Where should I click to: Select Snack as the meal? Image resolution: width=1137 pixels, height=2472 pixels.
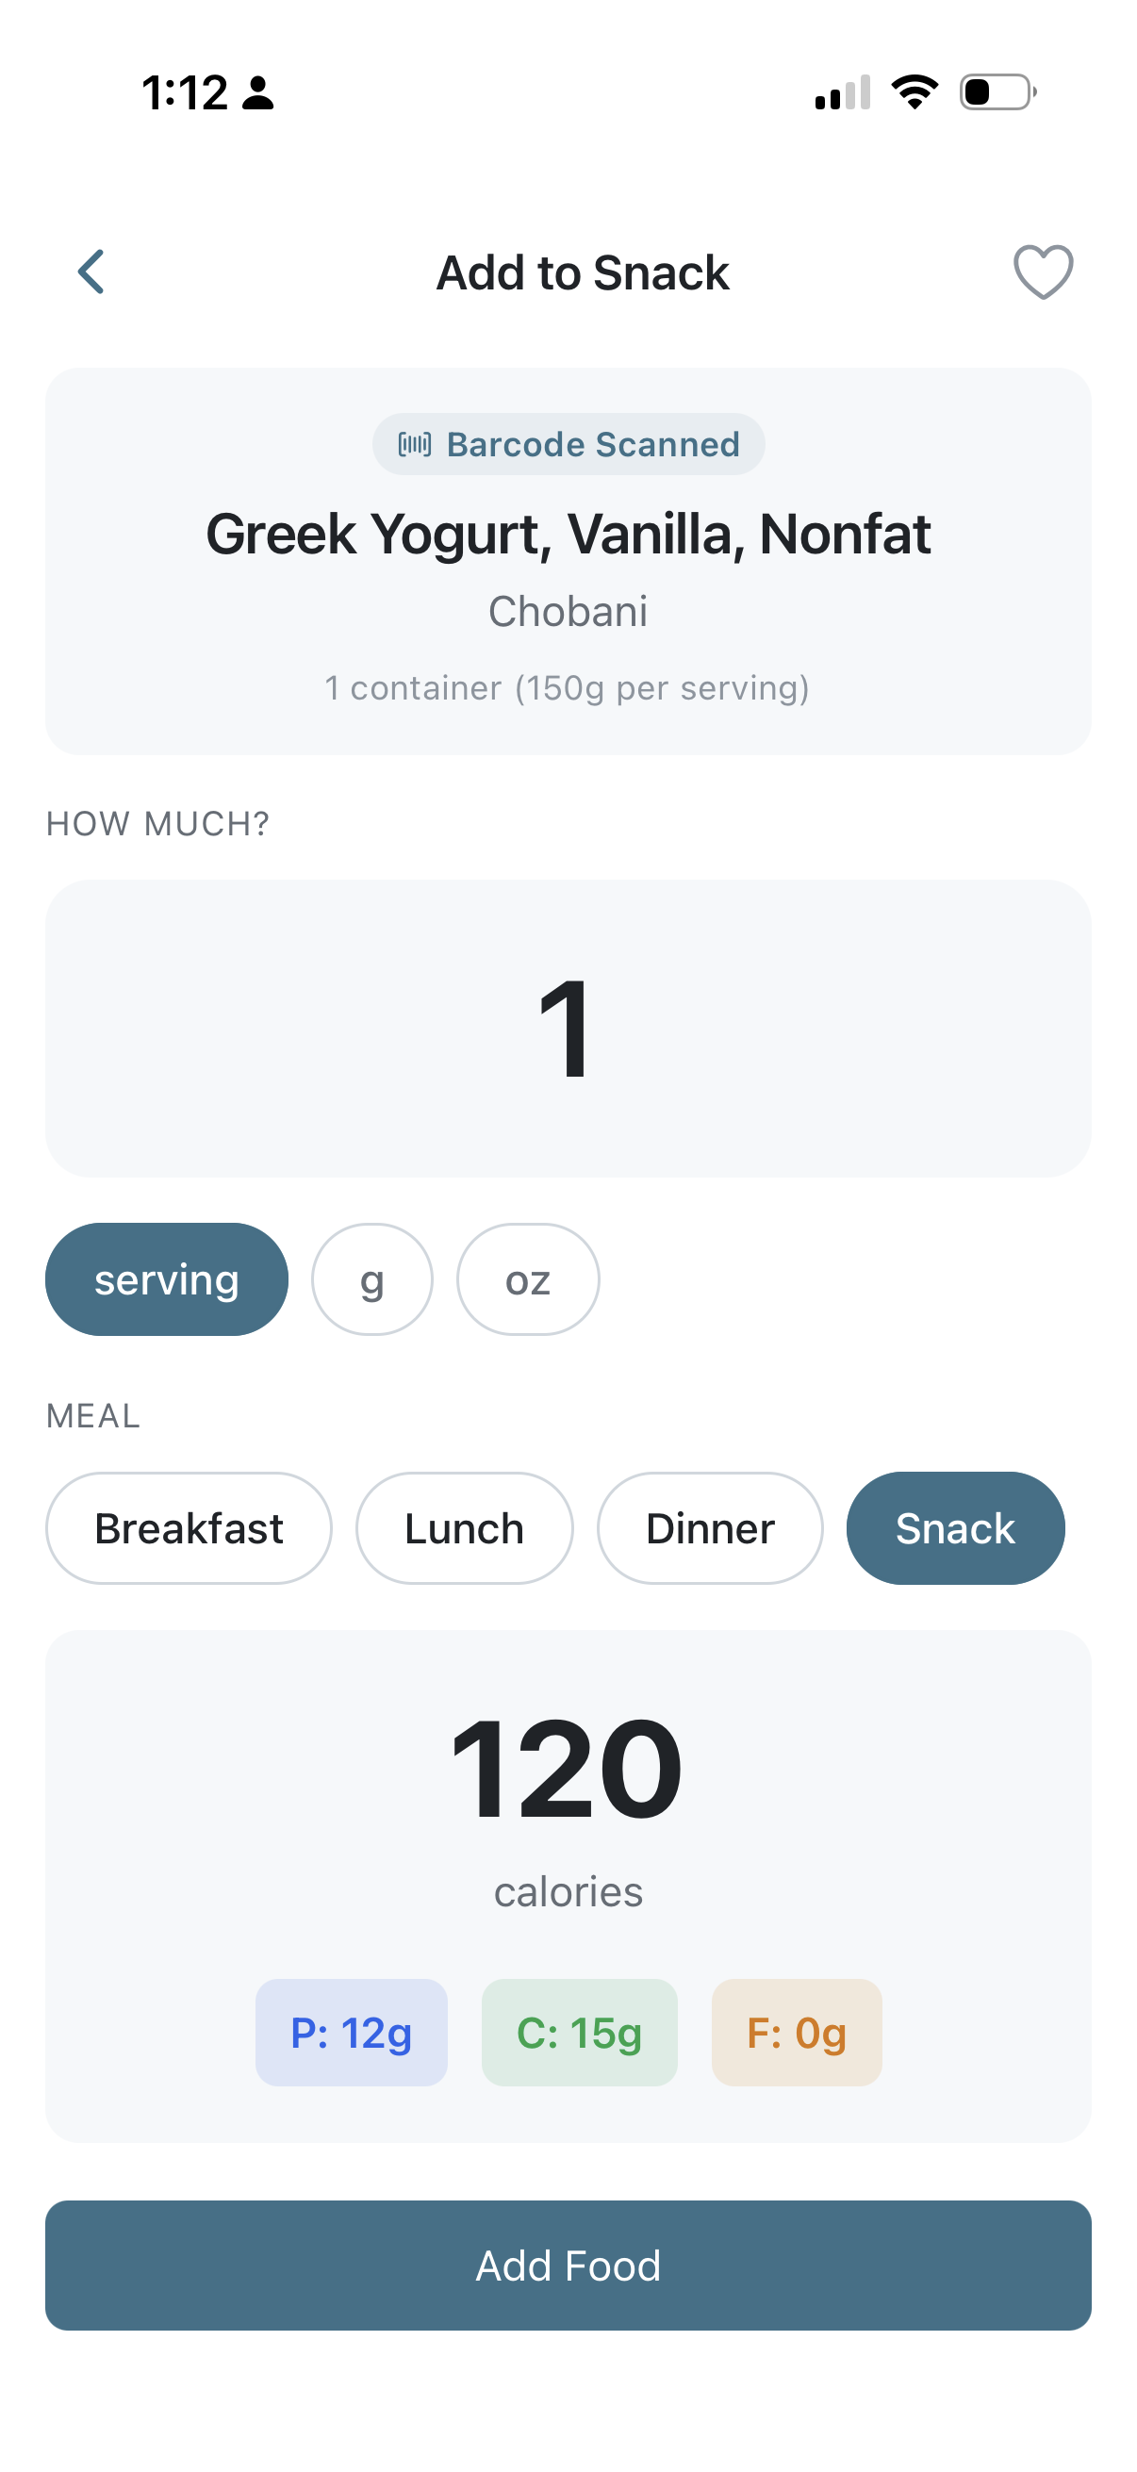pyautogui.click(x=955, y=1527)
